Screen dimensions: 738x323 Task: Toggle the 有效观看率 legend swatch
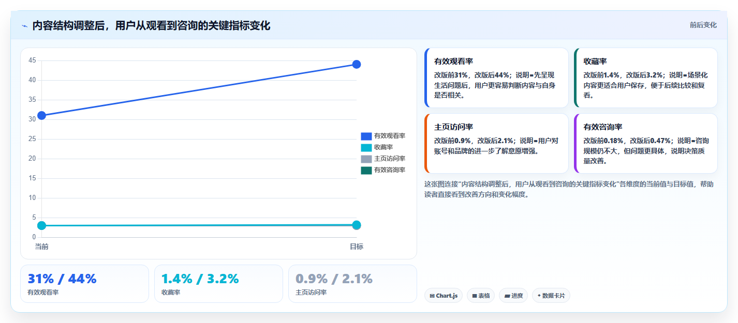point(366,136)
